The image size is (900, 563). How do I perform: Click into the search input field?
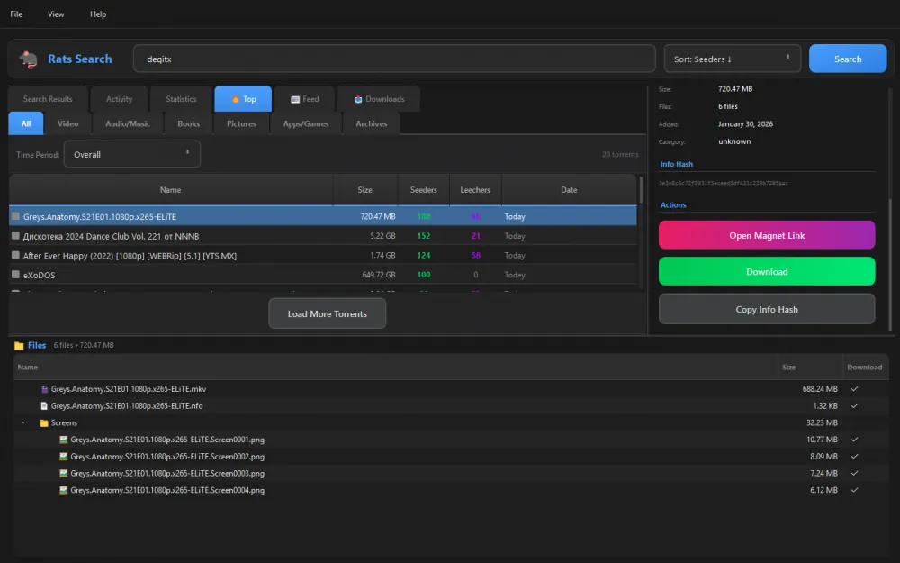click(393, 59)
